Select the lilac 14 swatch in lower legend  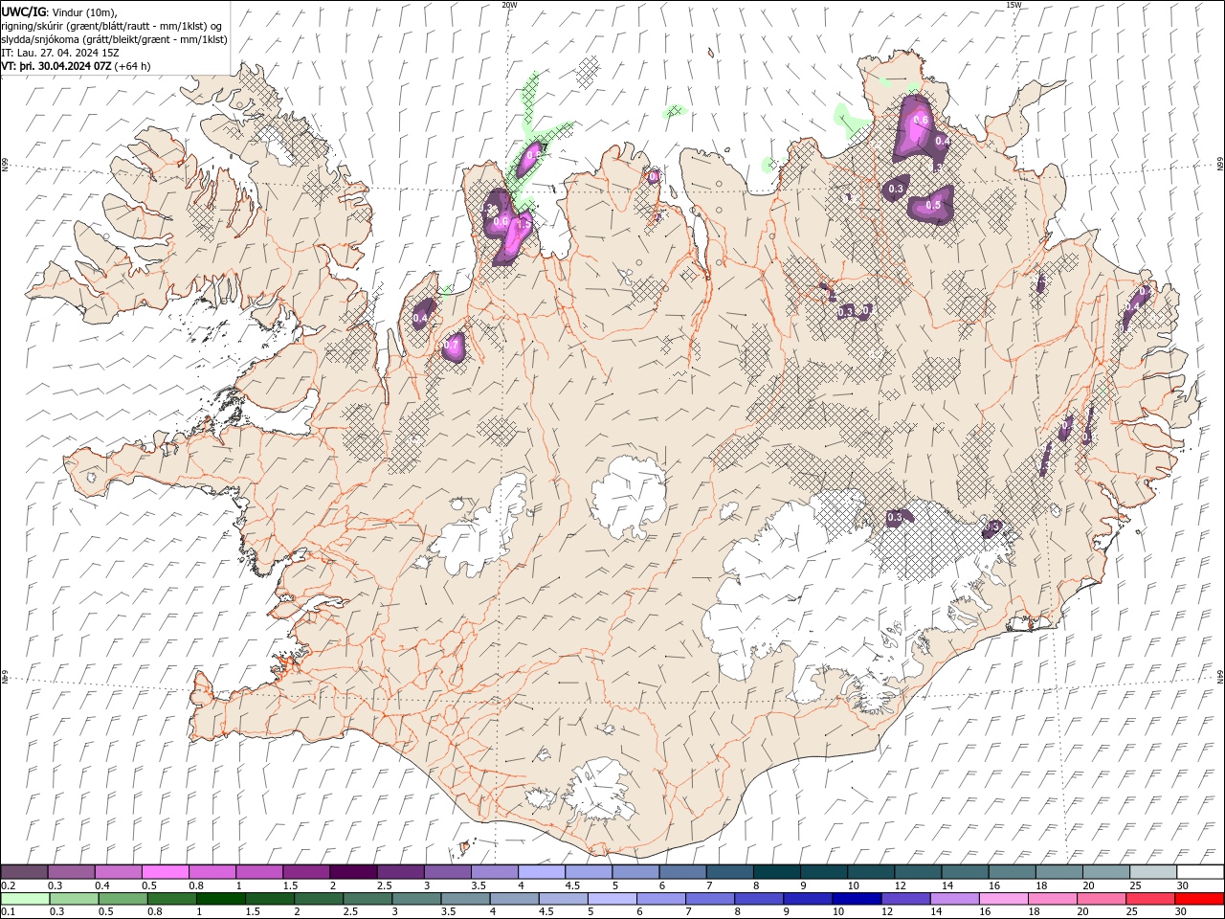click(x=955, y=899)
